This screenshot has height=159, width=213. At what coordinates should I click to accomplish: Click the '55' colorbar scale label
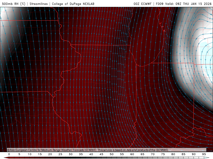coord(122,154)
